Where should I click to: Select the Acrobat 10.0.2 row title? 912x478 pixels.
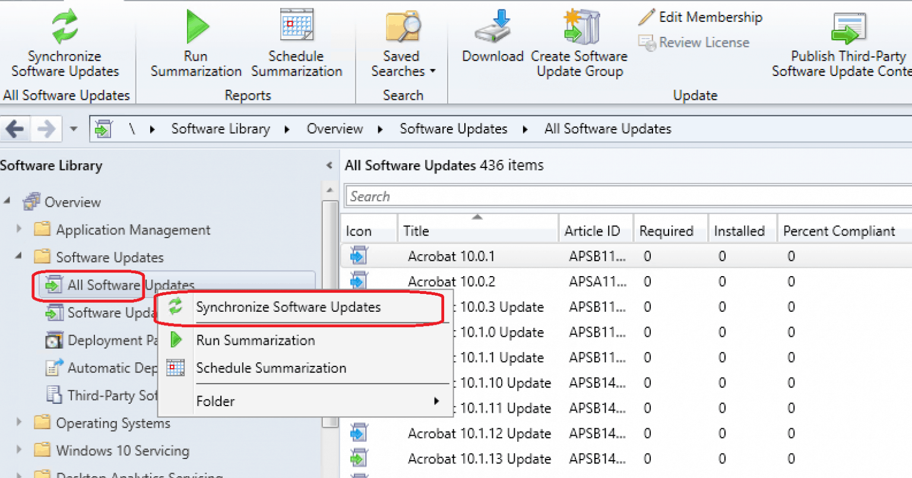click(x=451, y=281)
